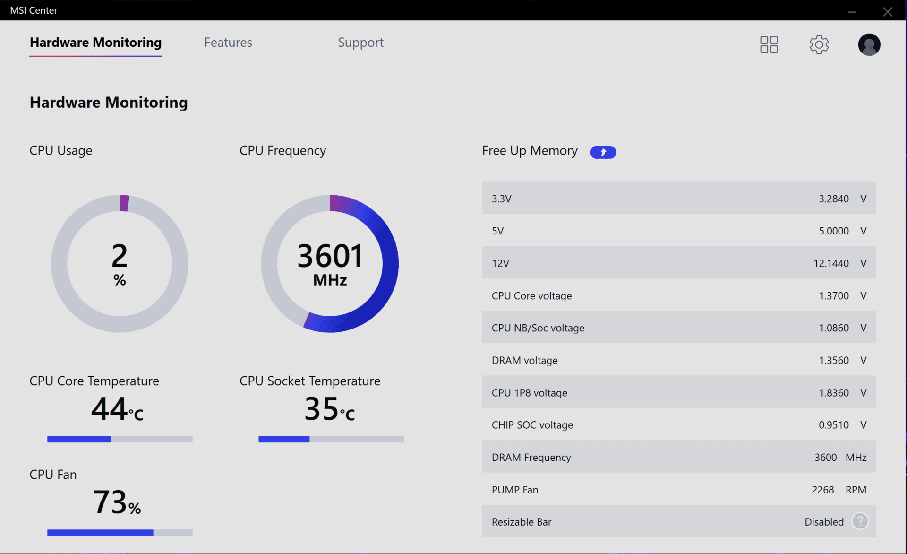Click the CPU Usage circular gauge
Viewport: 907px width, 554px height.
pos(120,263)
